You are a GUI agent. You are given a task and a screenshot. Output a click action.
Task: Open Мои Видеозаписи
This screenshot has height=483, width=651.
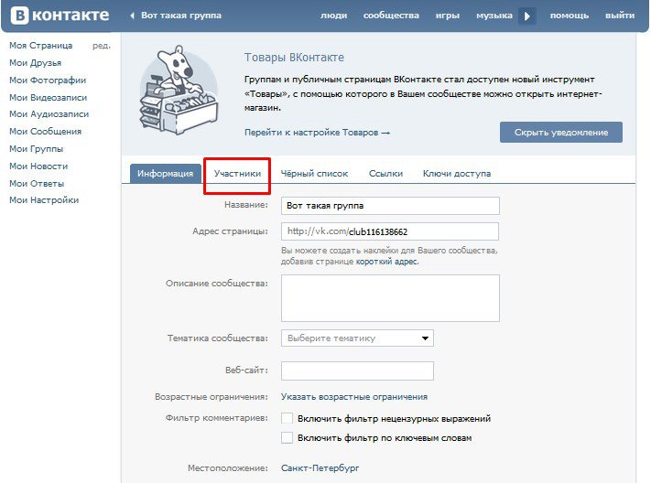[49, 98]
